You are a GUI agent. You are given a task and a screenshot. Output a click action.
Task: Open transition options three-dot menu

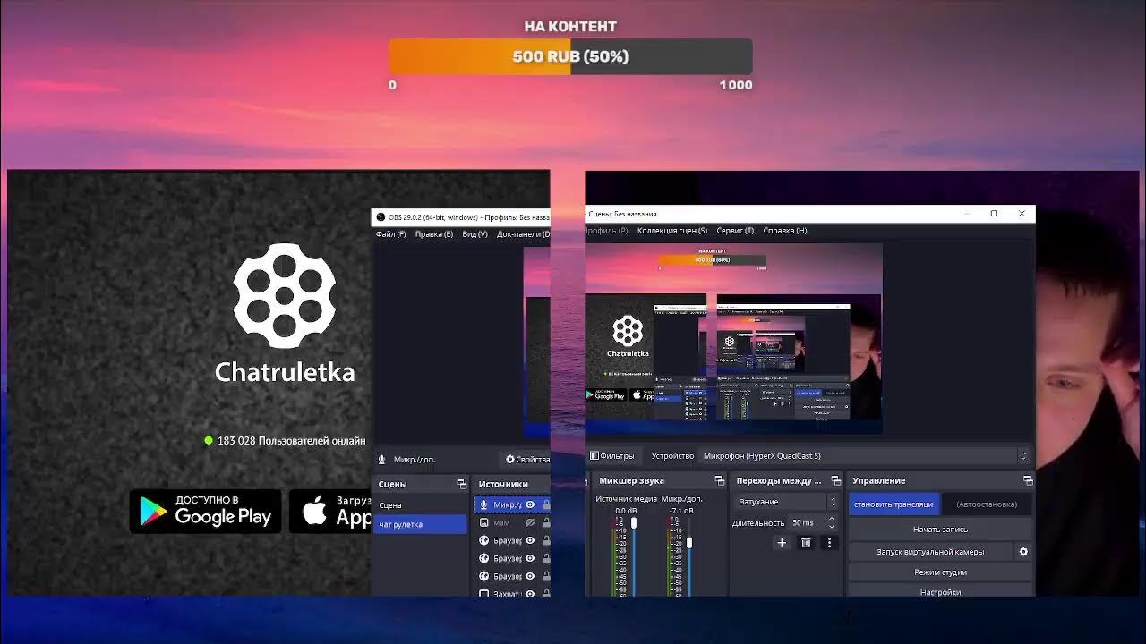coord(829,542)
